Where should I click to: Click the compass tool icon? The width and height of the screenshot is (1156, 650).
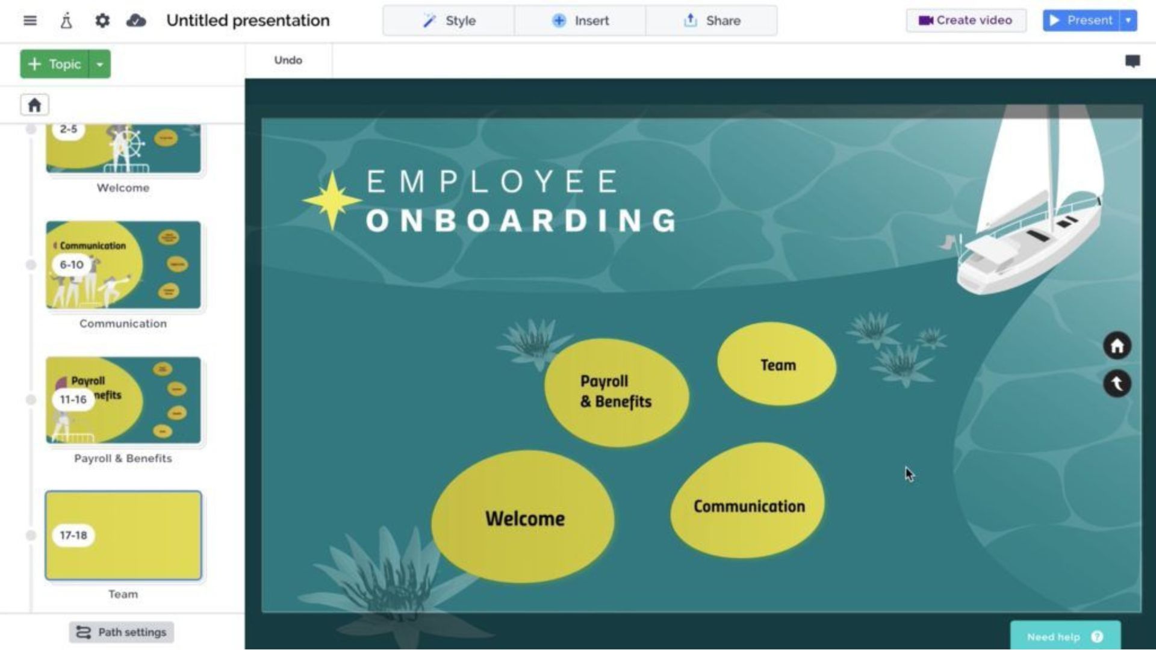66,20
